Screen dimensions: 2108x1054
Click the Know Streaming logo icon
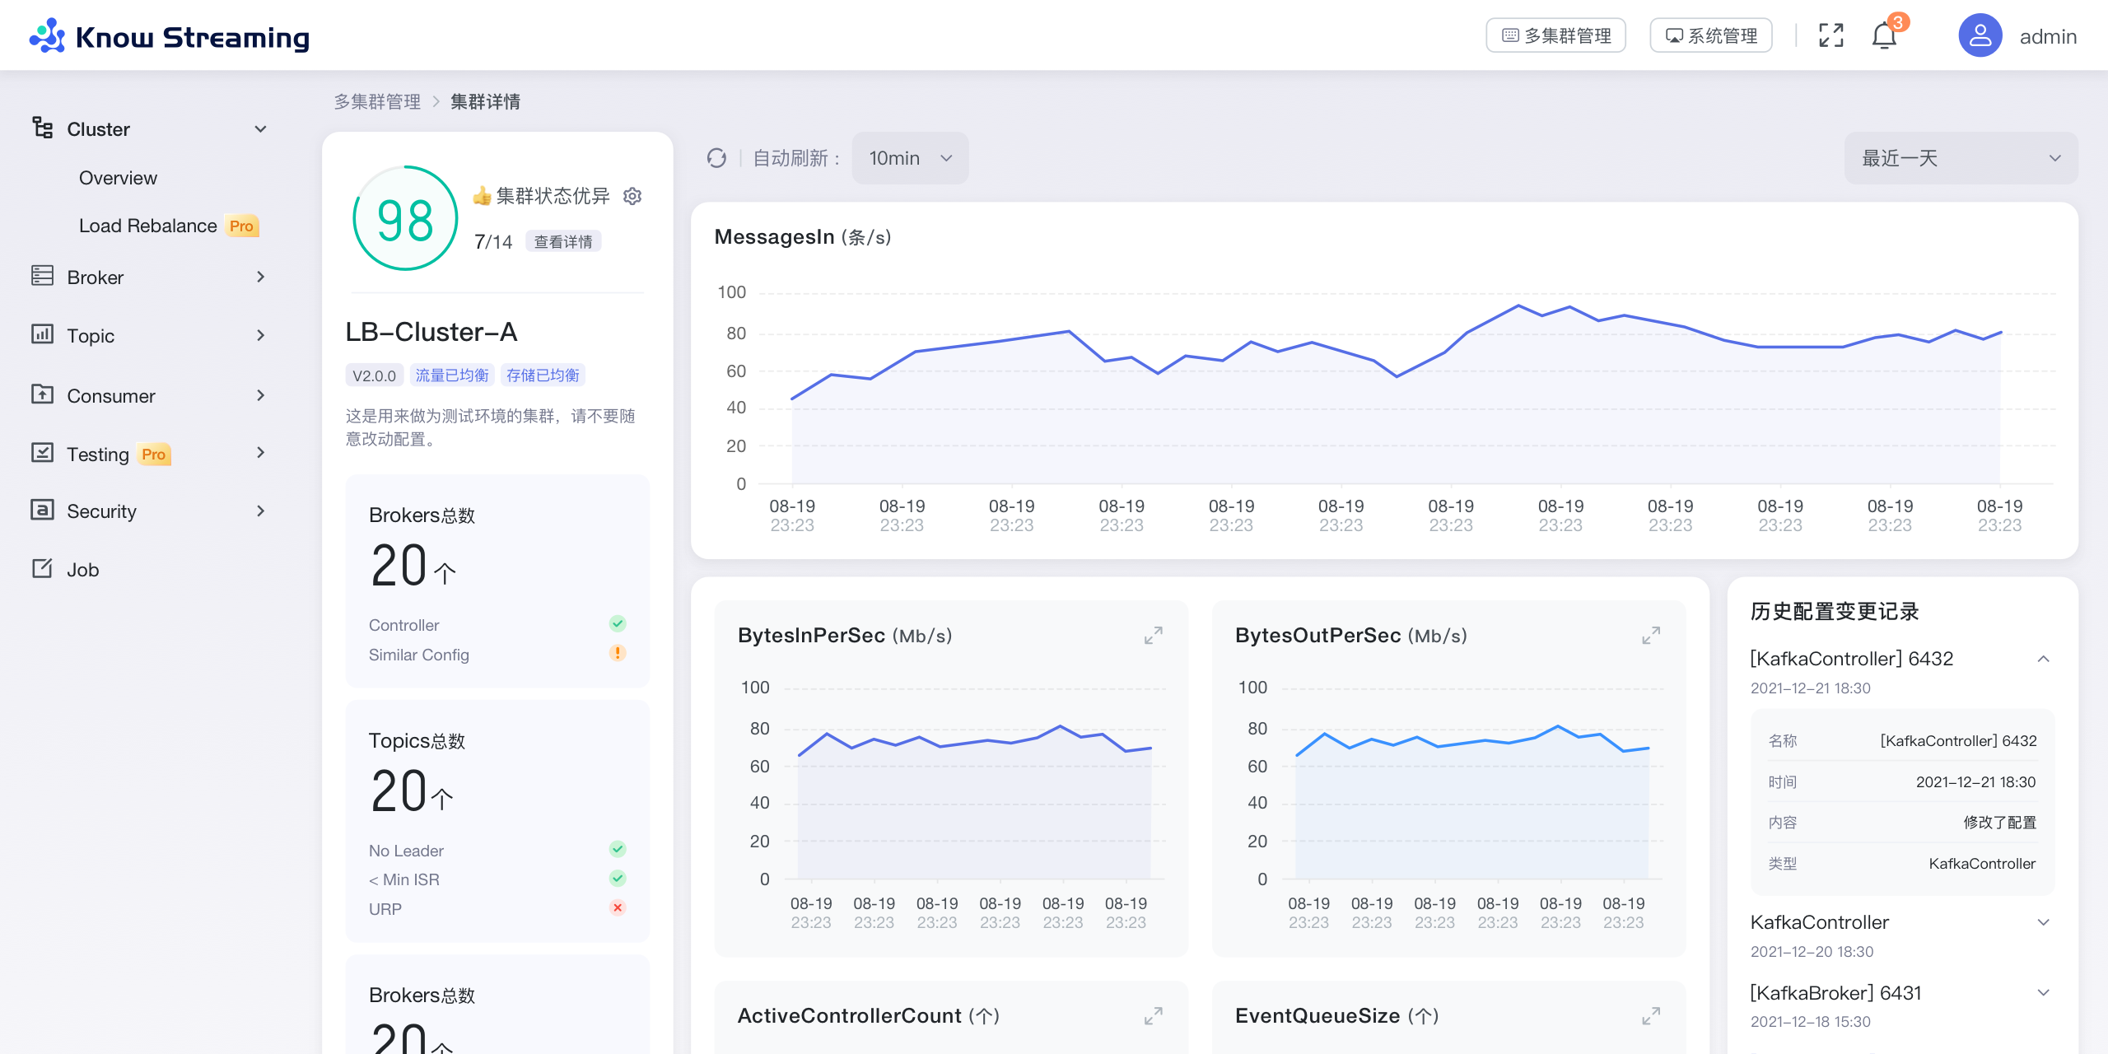[47, 36]
